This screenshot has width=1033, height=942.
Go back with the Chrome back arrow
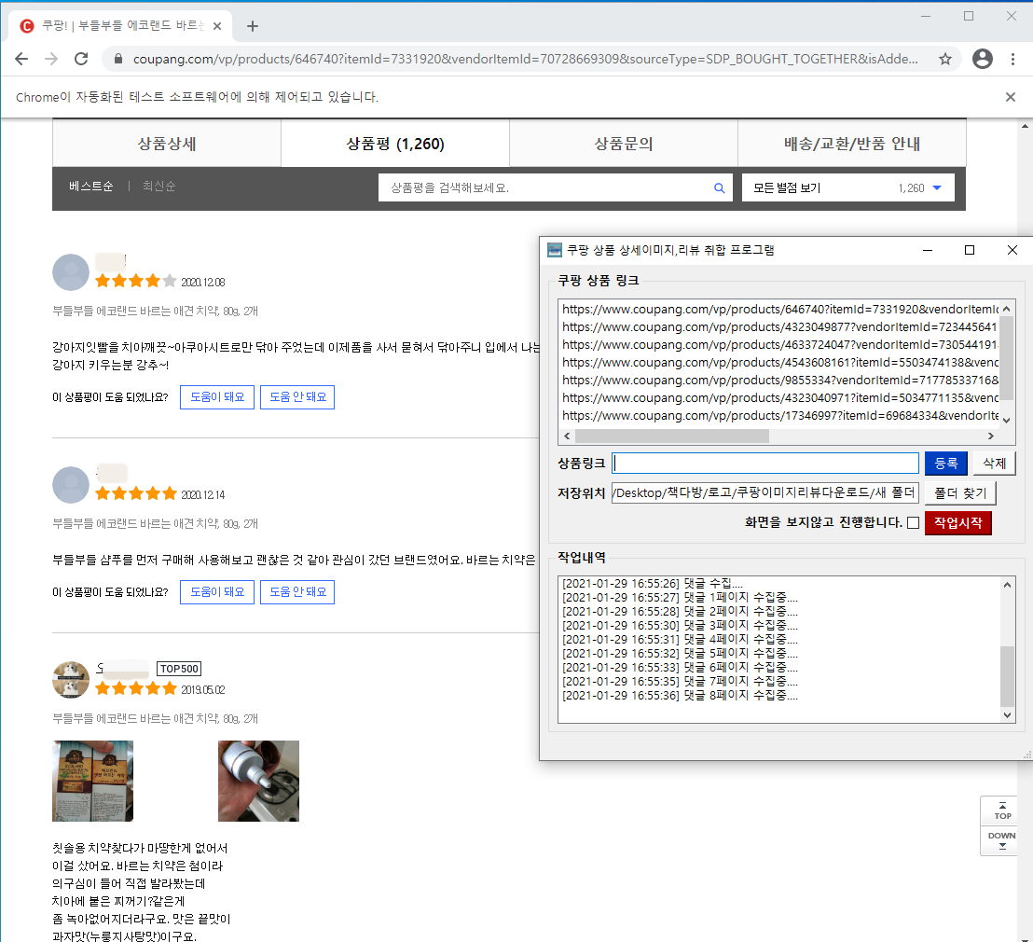21,60
